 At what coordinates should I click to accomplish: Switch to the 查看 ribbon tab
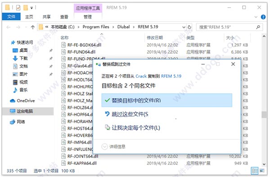(x=64, y=17)
